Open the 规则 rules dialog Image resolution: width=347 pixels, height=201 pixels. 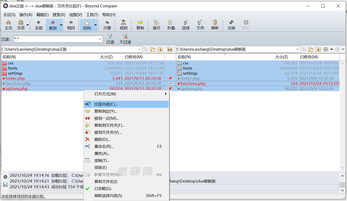(x=123, y=25)
